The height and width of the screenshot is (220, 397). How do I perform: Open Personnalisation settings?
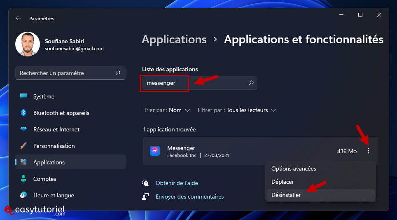pos(70,146)
